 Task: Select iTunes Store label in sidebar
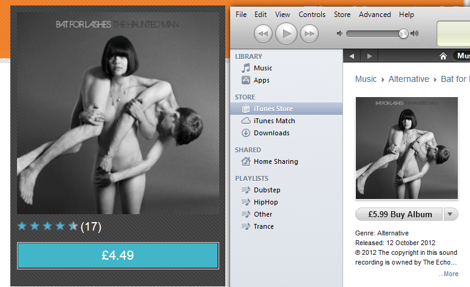coord(273,109)
